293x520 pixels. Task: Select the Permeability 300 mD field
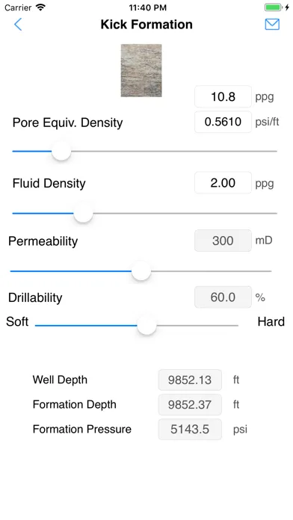[223, 241]
